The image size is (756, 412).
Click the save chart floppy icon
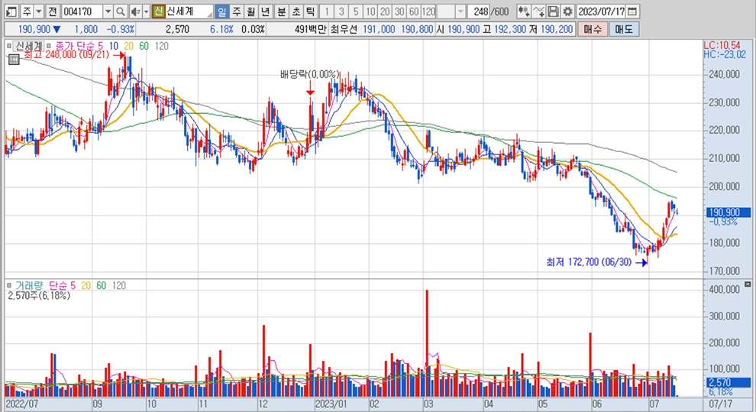click(x=553, y=11)
